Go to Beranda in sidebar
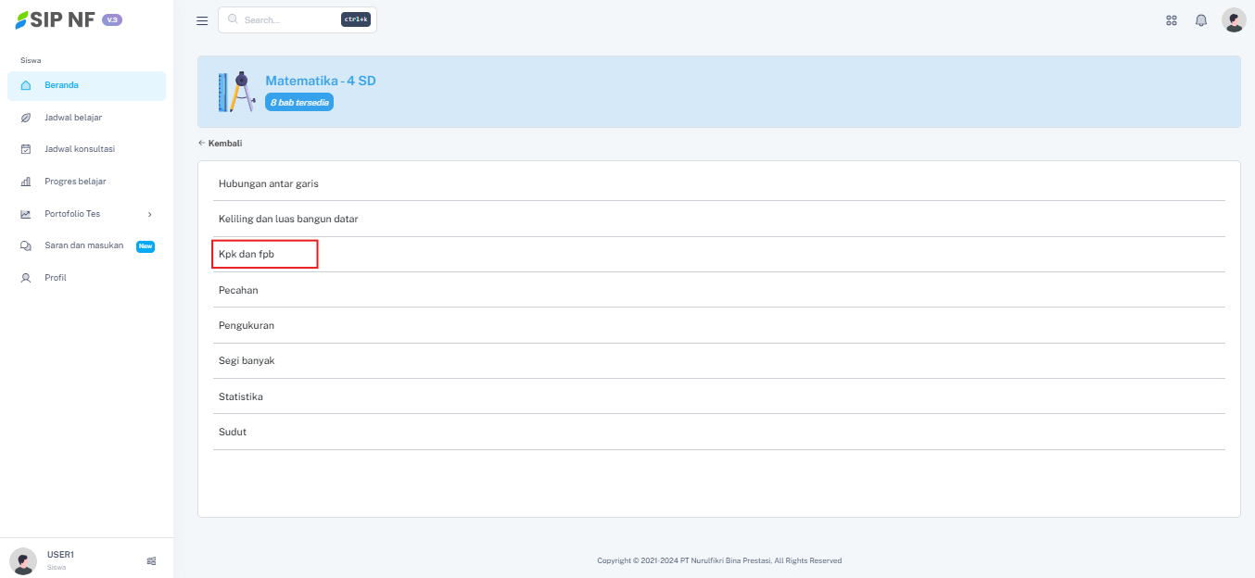Image resolution: width=1255 pixels, height=578 pixels. click(x=61, y=85)
